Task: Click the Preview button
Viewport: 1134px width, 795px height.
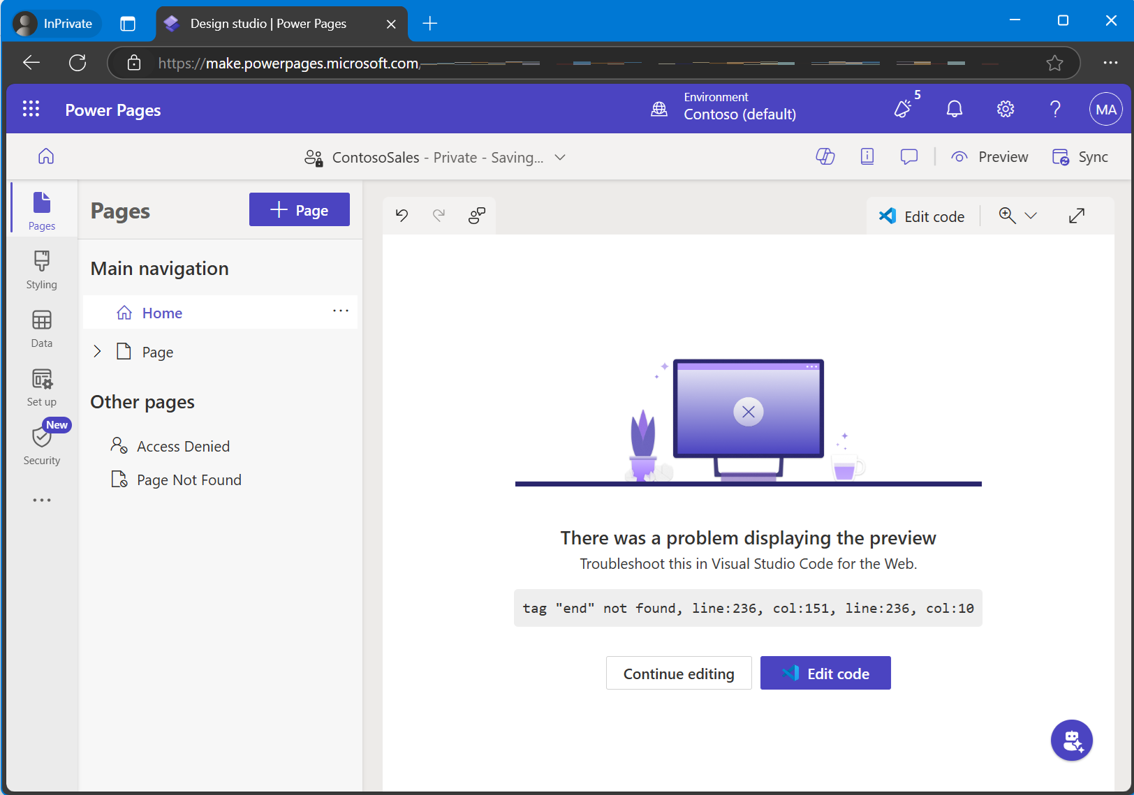Action: click(x=989, y=157)
